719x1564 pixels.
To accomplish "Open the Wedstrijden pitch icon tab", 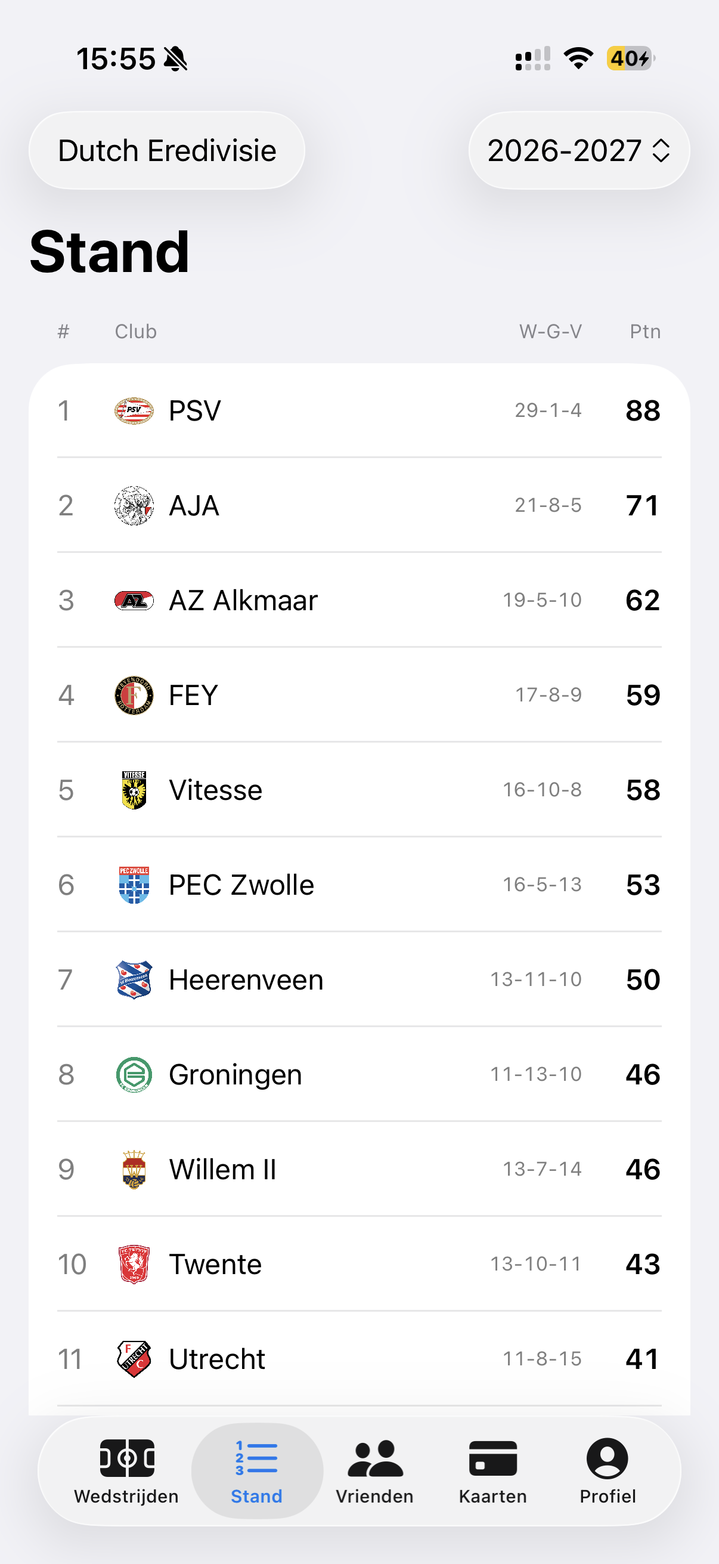I will tap(127, 1458).
